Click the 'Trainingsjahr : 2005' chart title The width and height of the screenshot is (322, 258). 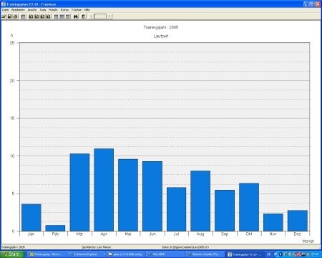coord(161,27)
